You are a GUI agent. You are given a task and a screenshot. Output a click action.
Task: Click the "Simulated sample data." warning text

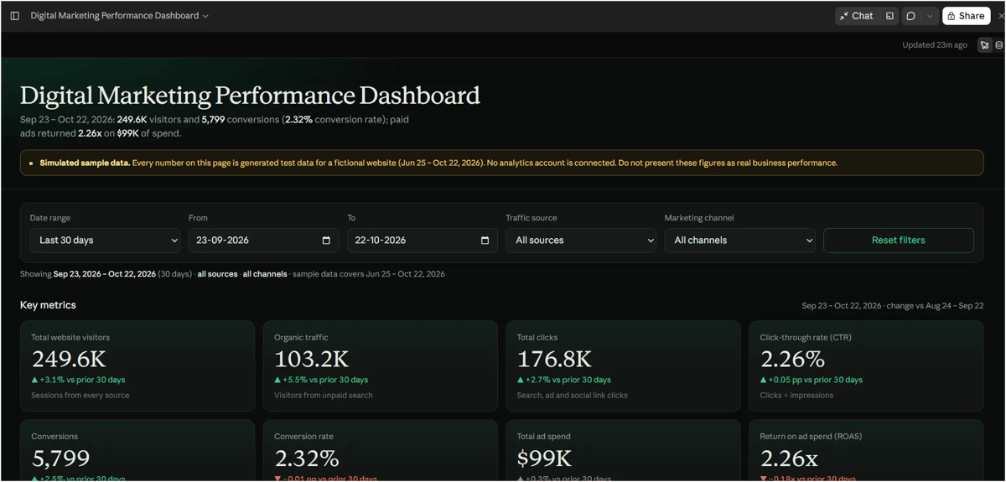pos(85,163)
